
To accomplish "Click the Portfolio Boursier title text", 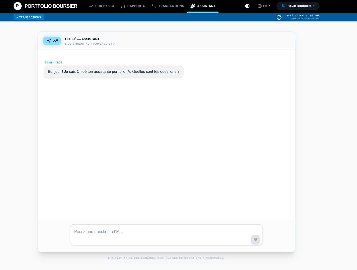I will click(51, 6).
